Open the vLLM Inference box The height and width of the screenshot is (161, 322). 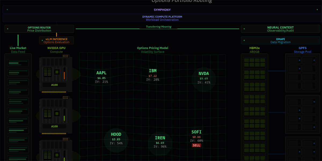pyautogui.click(x=56, y=41)
